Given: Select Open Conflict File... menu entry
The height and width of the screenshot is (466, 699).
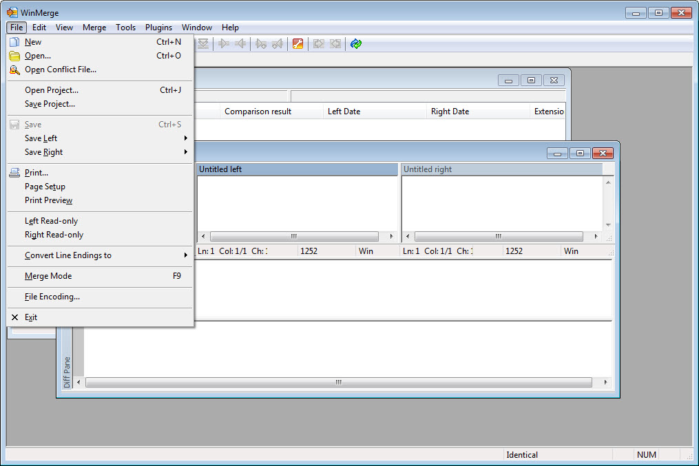Looking at the screenshot, I should (x=101, y=70).
